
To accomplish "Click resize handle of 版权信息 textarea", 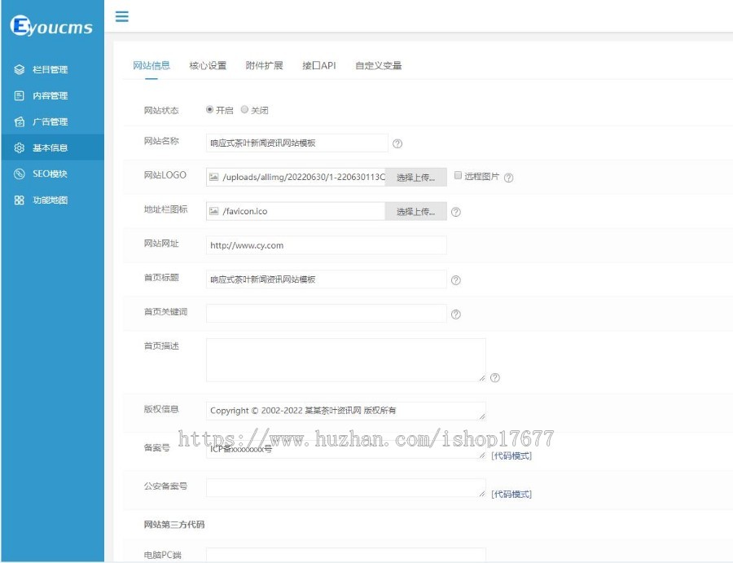I will pyautogui.click(x=482, y=416).
